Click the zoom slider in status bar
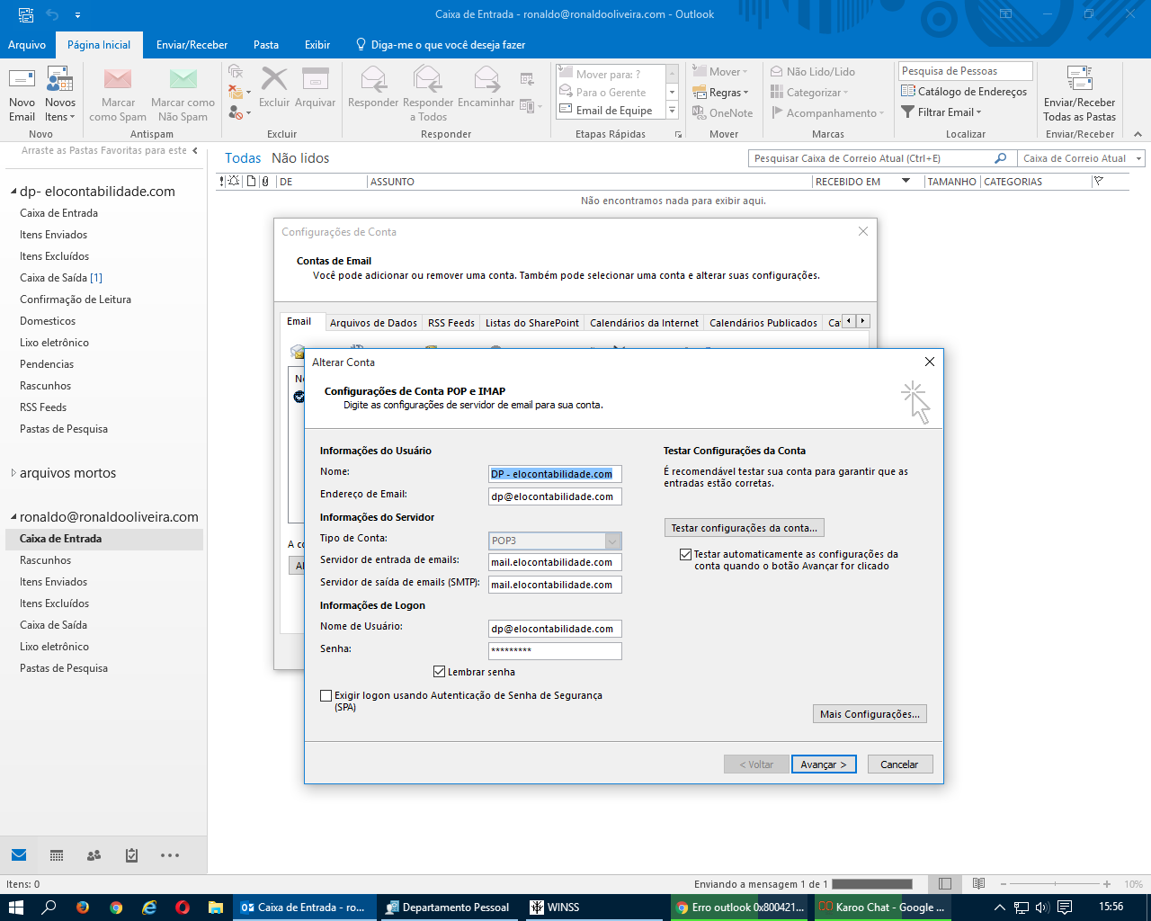The height and width of the screenshot is (921, 1151). coord(1056,884)
